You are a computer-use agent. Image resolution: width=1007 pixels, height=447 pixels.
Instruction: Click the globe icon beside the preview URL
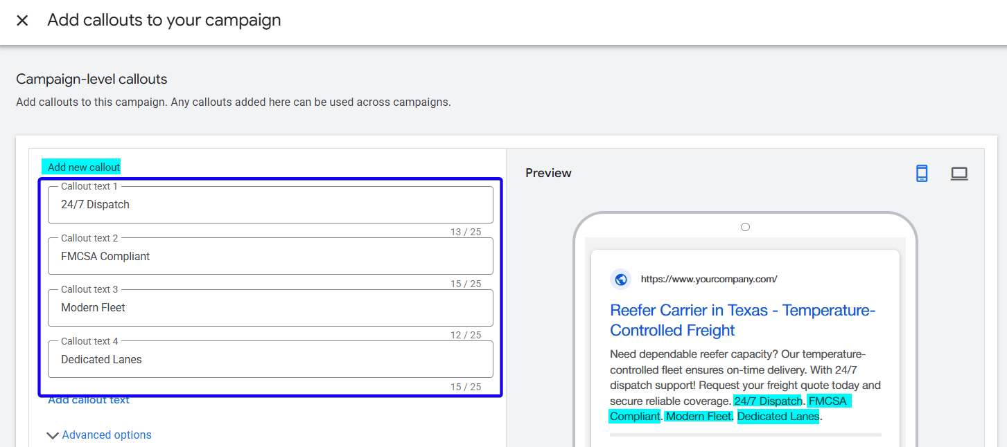click(x=621, y=279)
